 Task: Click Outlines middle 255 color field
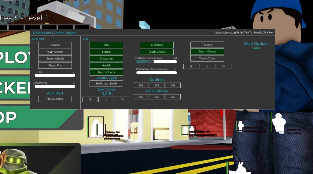point(157,85)
